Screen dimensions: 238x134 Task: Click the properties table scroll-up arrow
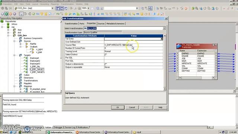click(x=165, y=36)
